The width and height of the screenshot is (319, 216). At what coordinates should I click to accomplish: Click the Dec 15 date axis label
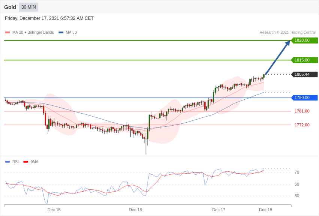point(54,210)
